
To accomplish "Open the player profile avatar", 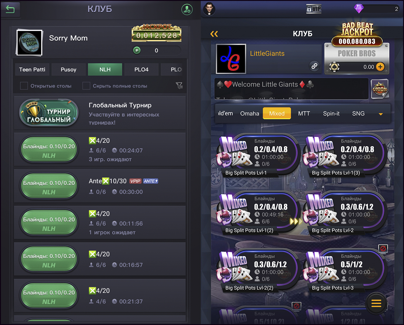I will [x=209, y=9].
